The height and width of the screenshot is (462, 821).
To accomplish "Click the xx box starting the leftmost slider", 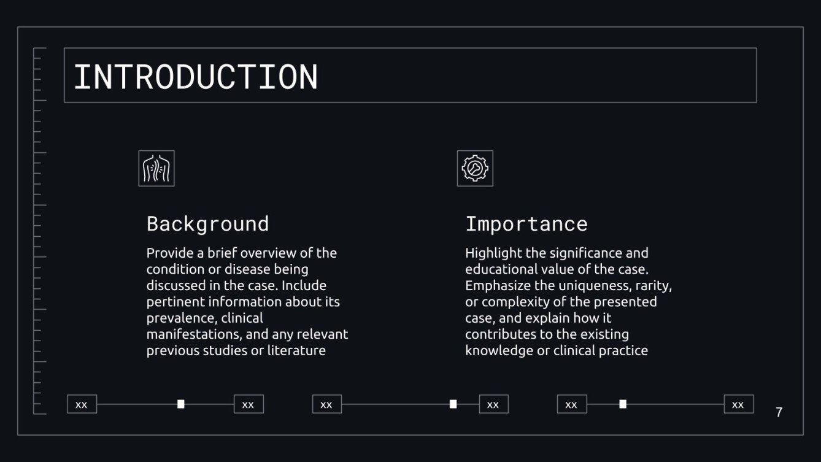I will (82, 404).
